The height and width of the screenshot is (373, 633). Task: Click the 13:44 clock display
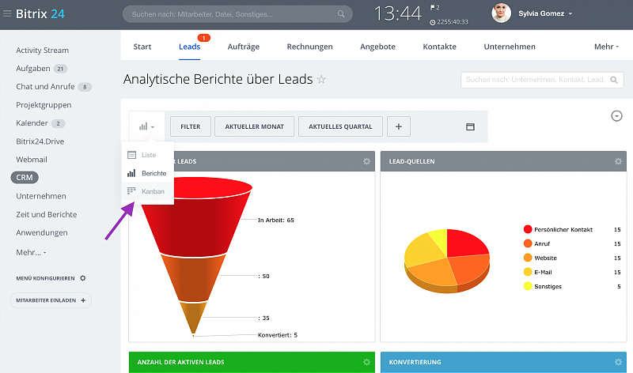pos(398,13)
